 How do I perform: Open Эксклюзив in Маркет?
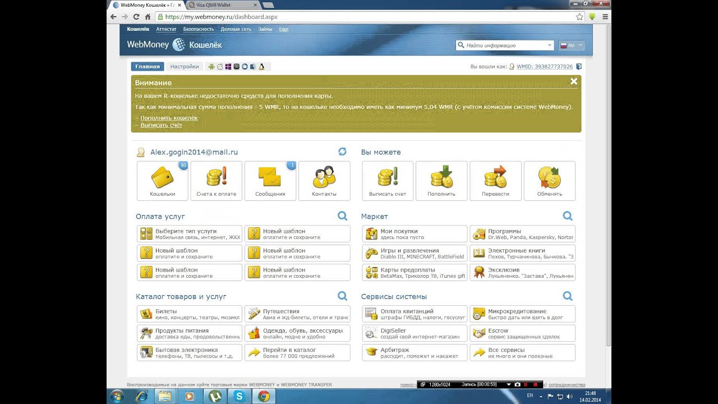pos(522,273)
